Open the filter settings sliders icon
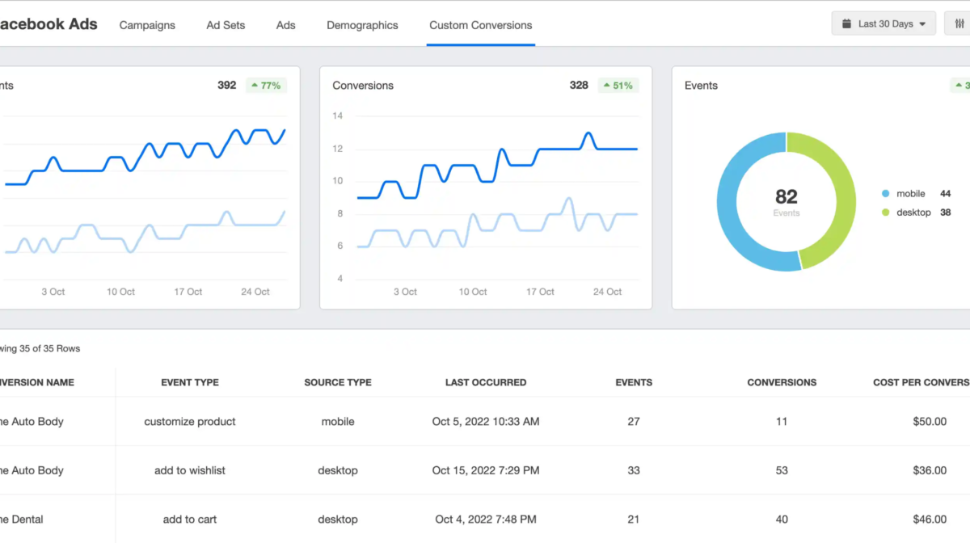 pos(958,23)
